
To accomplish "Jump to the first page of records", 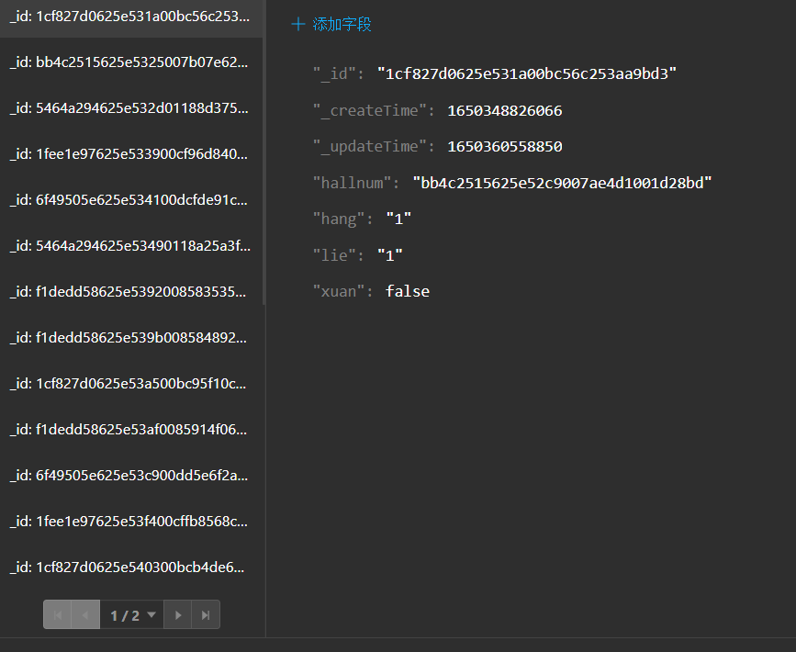I will click(57, 615).
